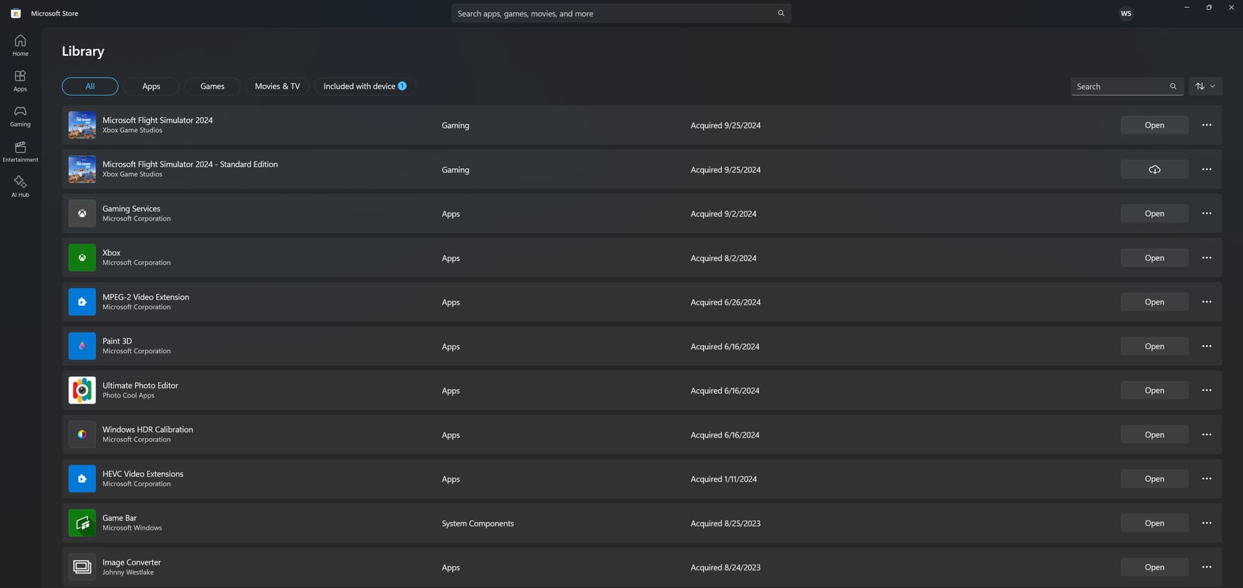Open Microsoft Flight Simulator 2024
1243x588 pixels.
(x=1154, y=125)
